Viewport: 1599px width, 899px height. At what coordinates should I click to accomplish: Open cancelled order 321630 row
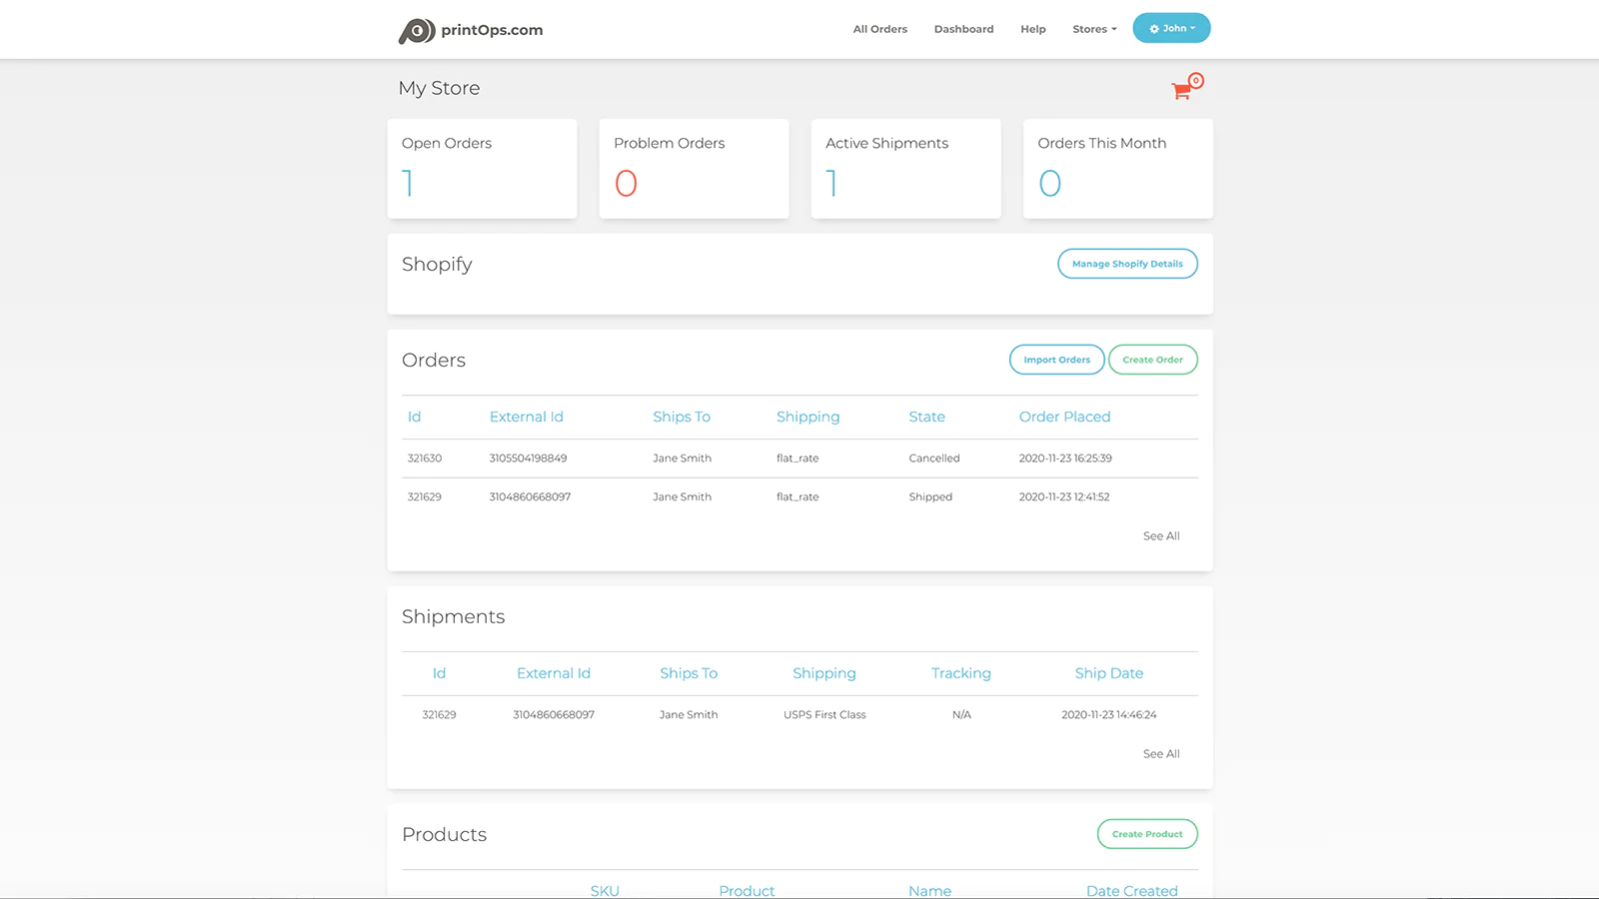[x=425, y=458]
